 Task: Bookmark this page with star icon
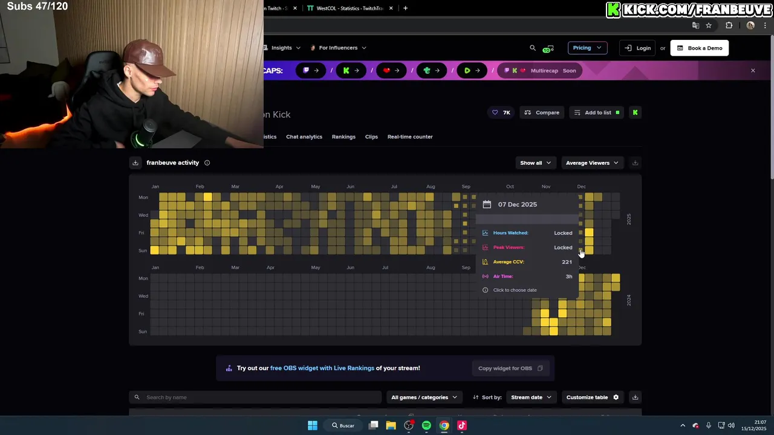[709, 25]
